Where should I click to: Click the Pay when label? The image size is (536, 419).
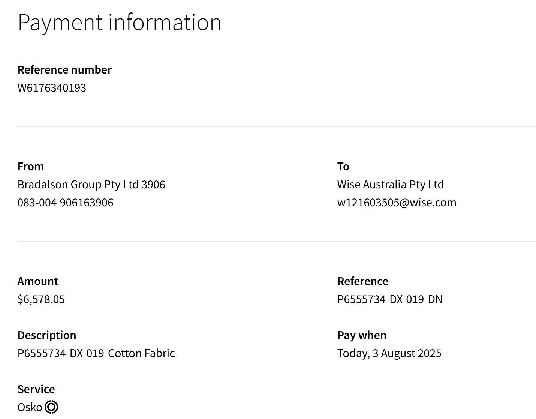click(x=362, y=335)
